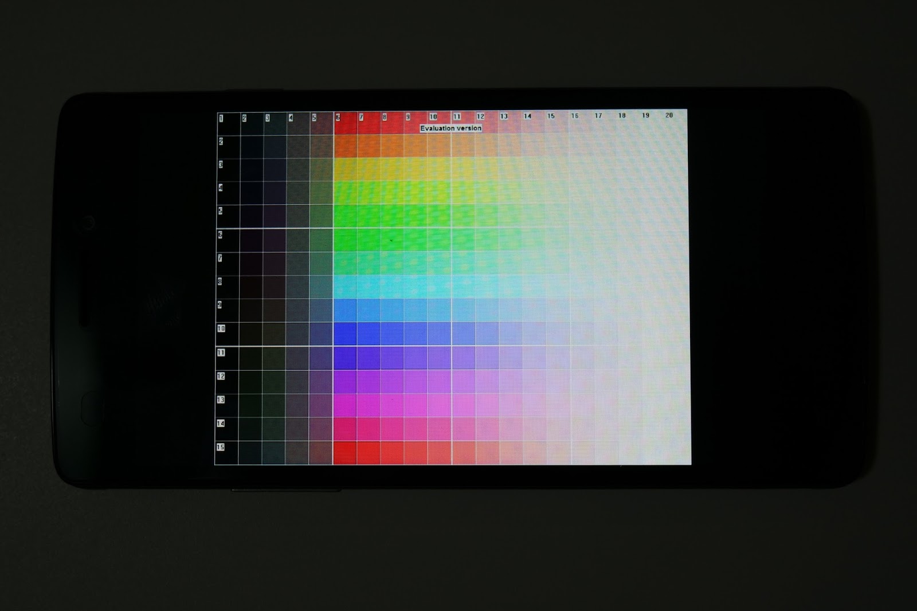Click column header number 3 in top row
Image resolution: width=917 pixels, height=611 pixels.
click(x=268, y=118)
